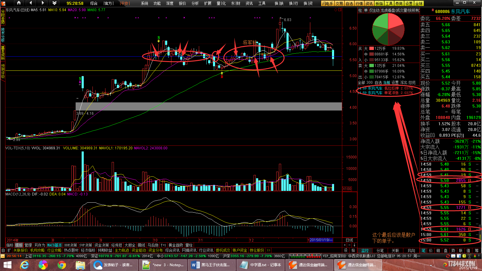
Task: Toggle the 柱 view option
Action: point(360,10)
